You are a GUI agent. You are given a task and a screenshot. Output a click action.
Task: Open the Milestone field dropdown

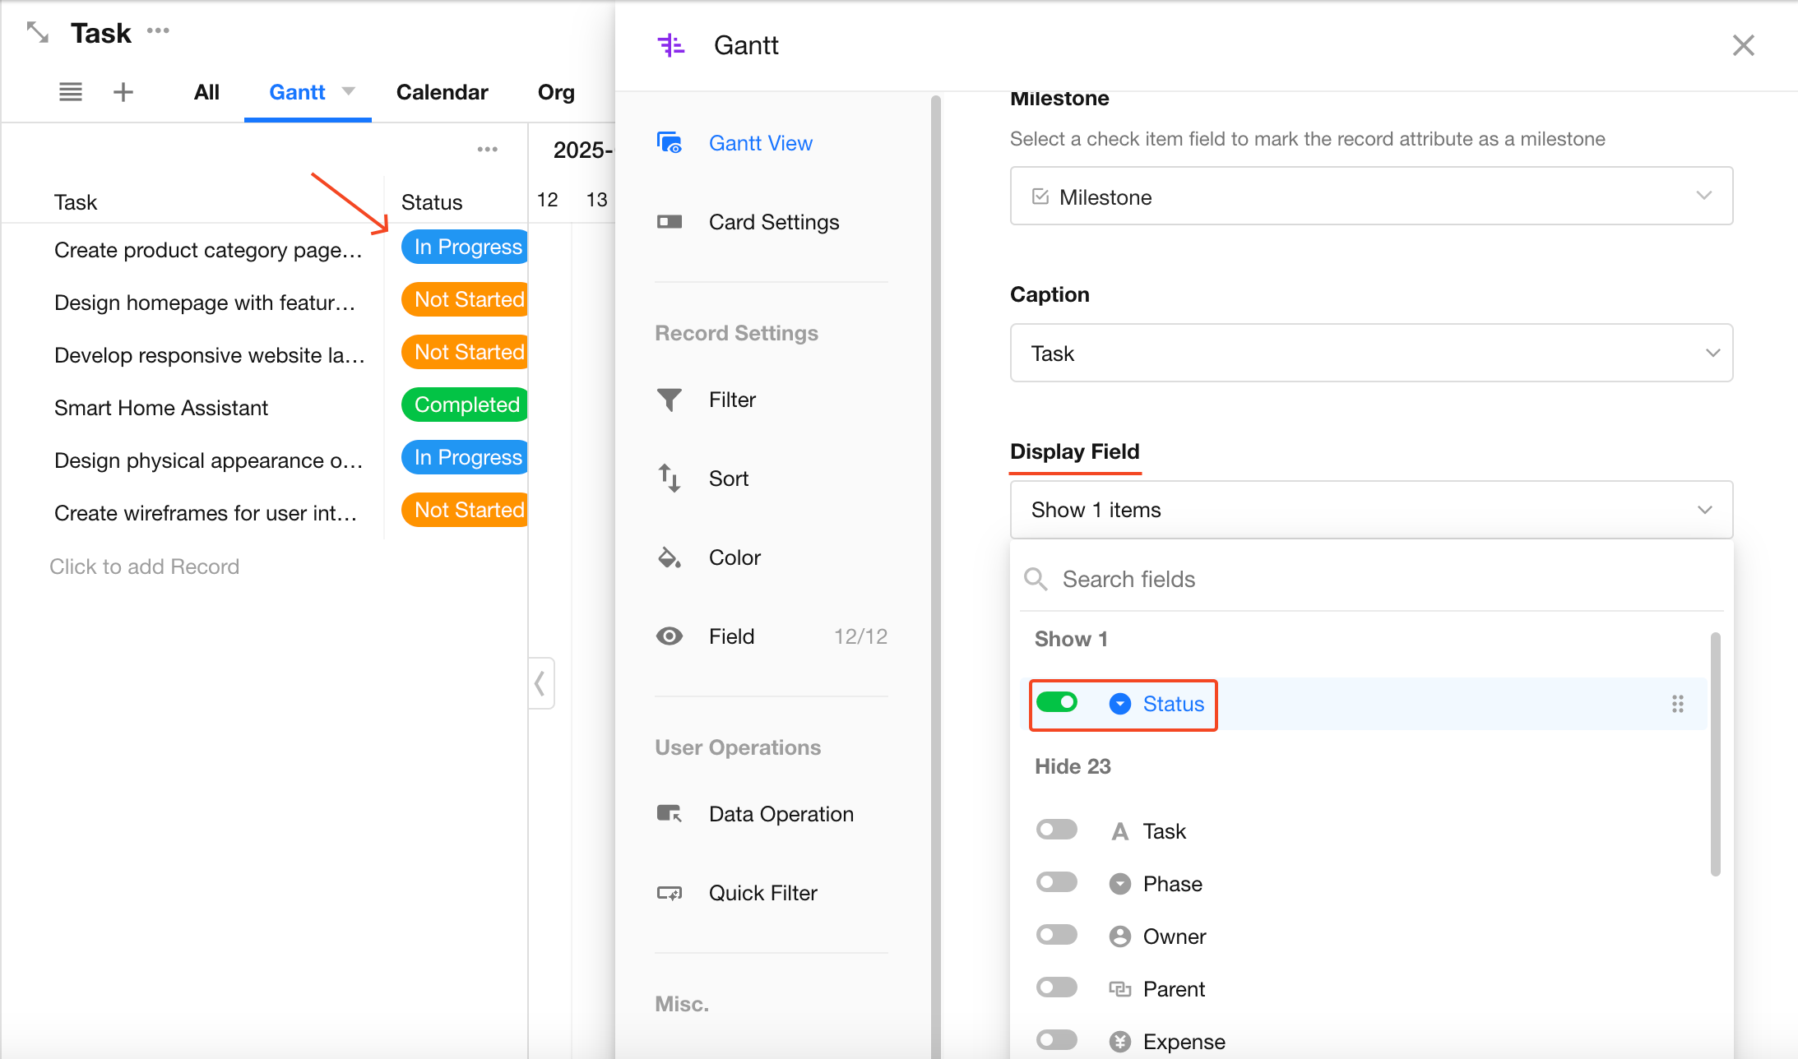1371,197
